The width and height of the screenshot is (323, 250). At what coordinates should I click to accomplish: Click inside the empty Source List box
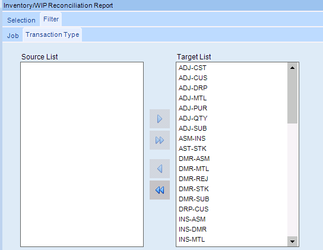click(82, 154)
